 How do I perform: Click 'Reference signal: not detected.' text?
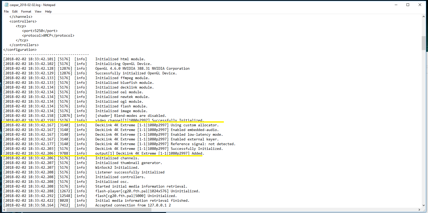[x=203, y=144]
